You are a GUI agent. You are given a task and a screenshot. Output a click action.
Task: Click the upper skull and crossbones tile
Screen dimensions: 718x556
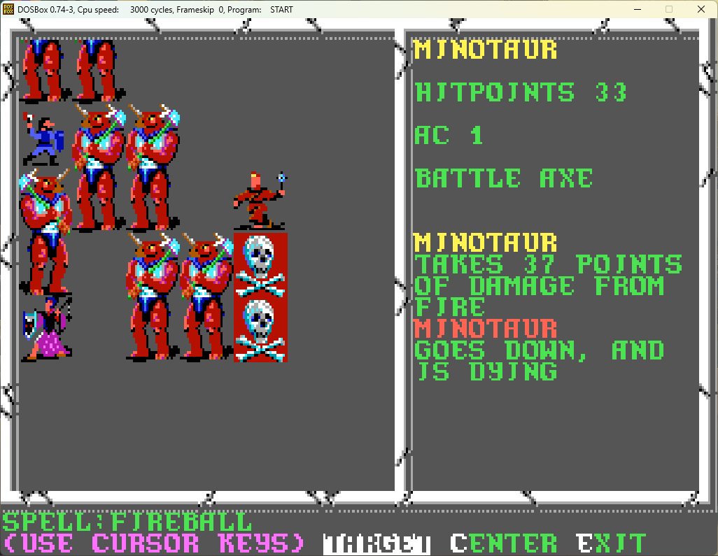pyautogui.click(x=260, y=266)
